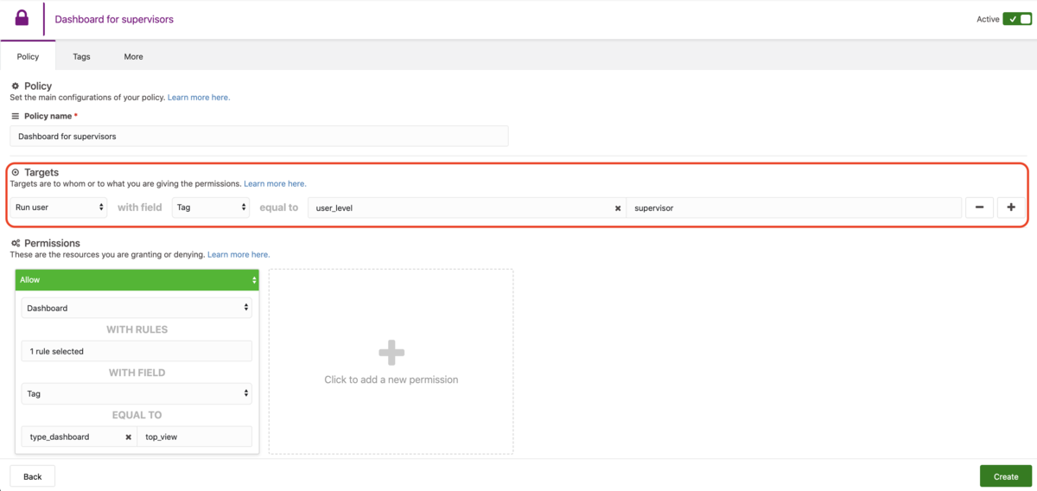Viewport: 1037px width, 491px height.
Task: Clear the user_level tag key
Action: 618,208
